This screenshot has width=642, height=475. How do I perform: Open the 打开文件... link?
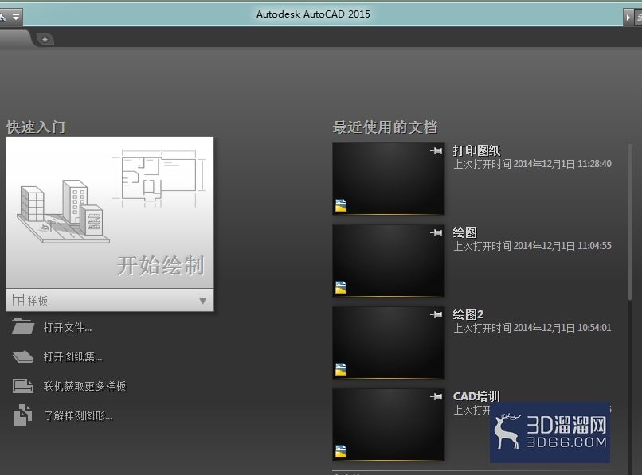pyautogui.click(x=68, y=327)
